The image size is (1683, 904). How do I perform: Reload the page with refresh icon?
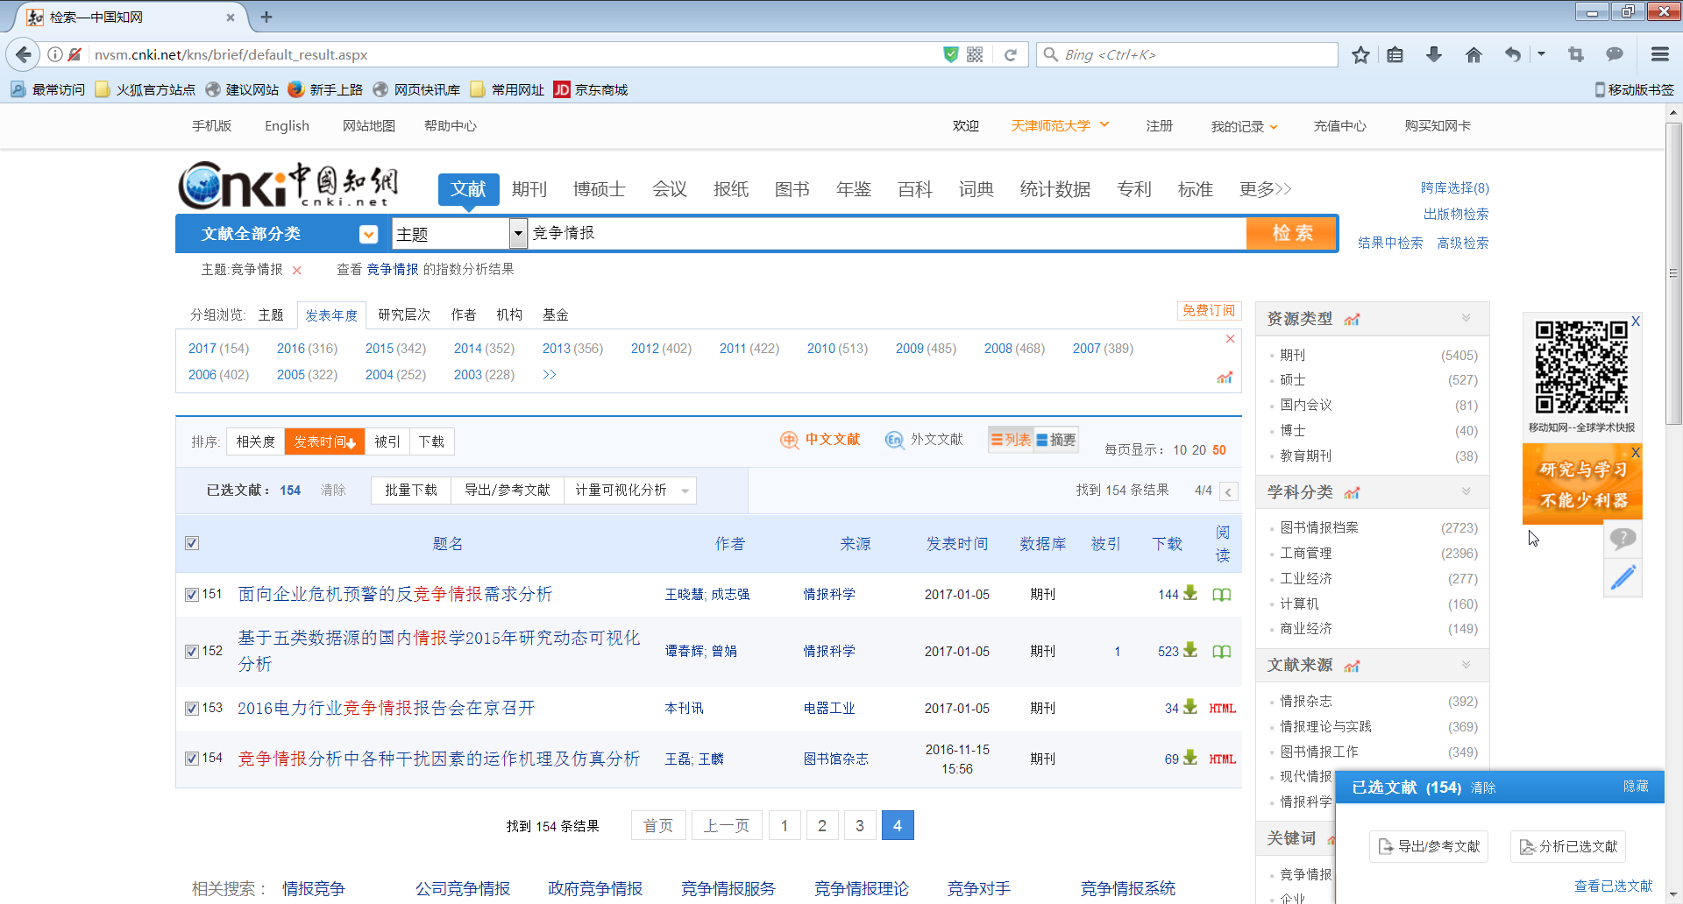click(1011, 54)
